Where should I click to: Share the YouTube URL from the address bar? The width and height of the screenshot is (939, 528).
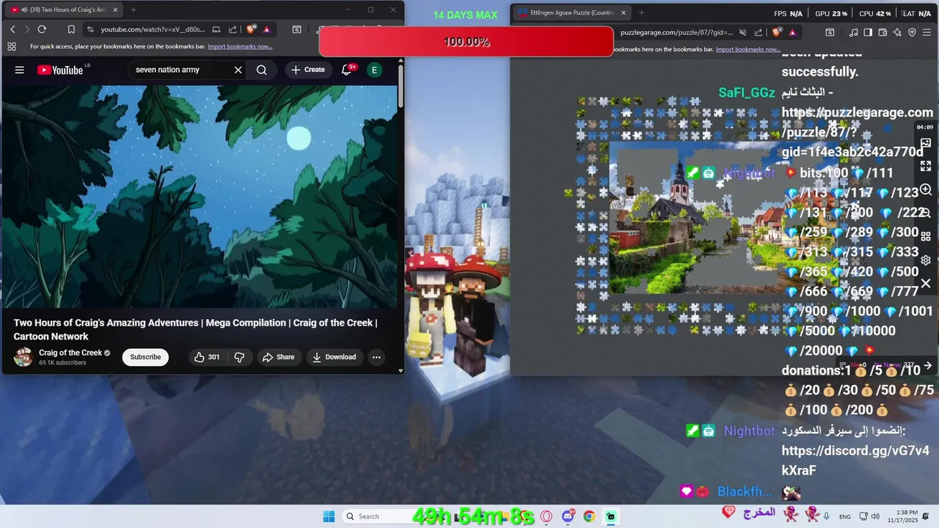(233, 29)
